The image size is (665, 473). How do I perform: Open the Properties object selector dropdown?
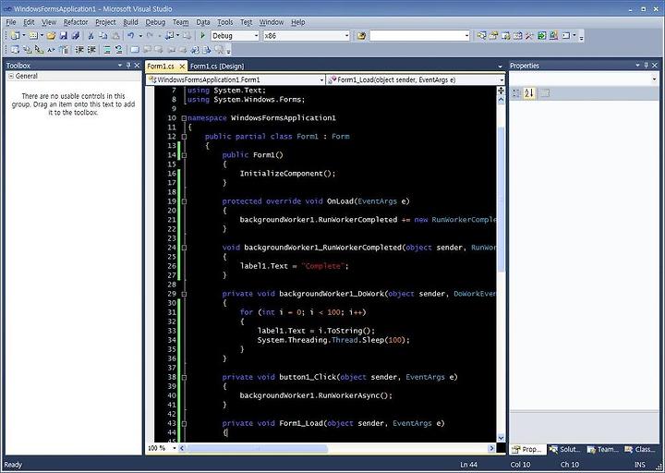pos(654,79)
